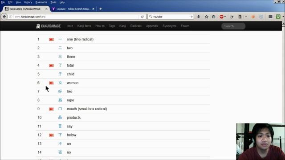Click the kanji character for say
Screen dimensions: 285x160
[60, 126]
